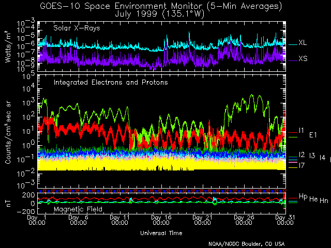Select the I7 legend label

point(302,165)
